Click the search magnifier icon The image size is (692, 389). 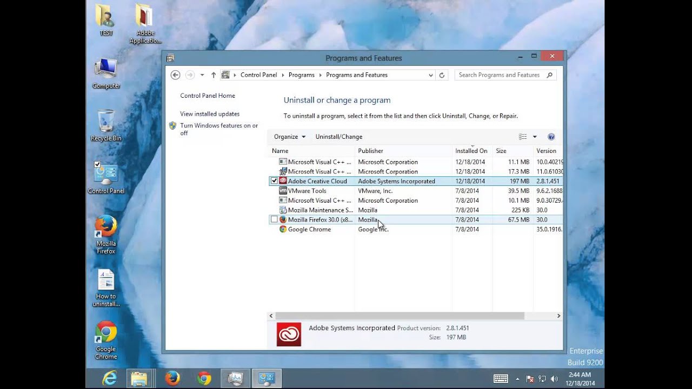pos(550,75)
